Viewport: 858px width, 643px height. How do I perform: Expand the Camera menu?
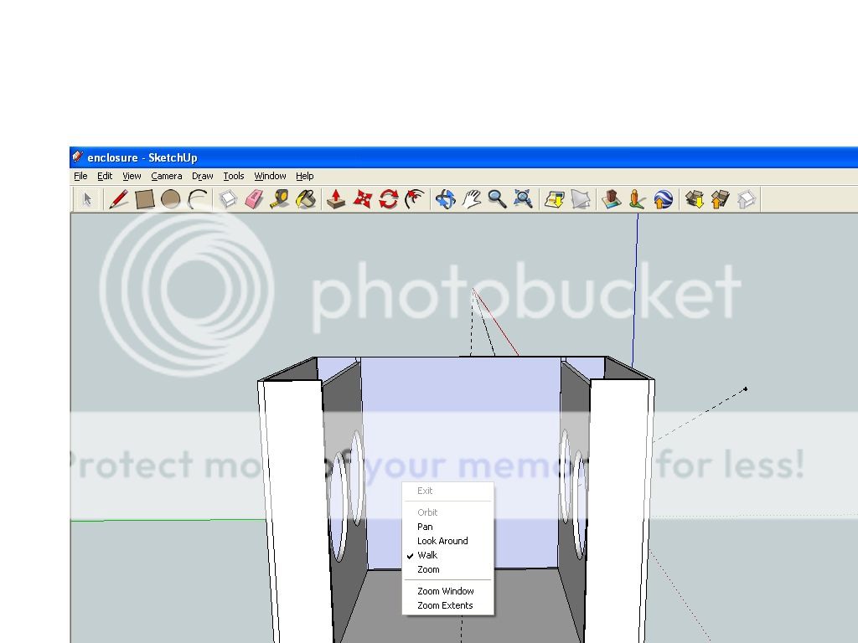(167, 176)
